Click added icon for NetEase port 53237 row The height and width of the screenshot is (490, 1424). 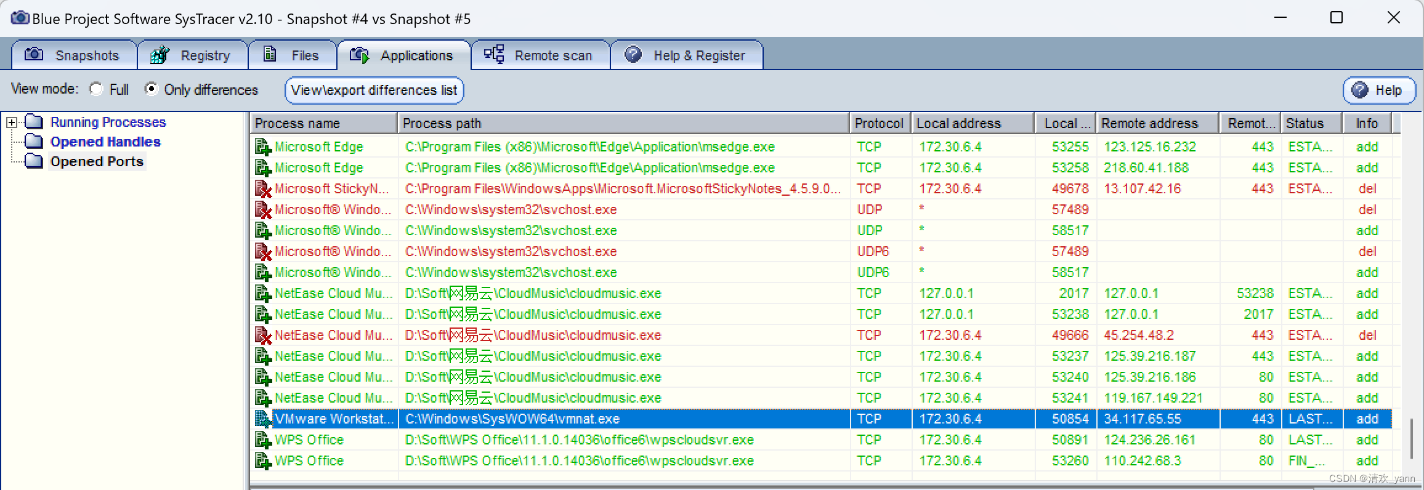264,356
